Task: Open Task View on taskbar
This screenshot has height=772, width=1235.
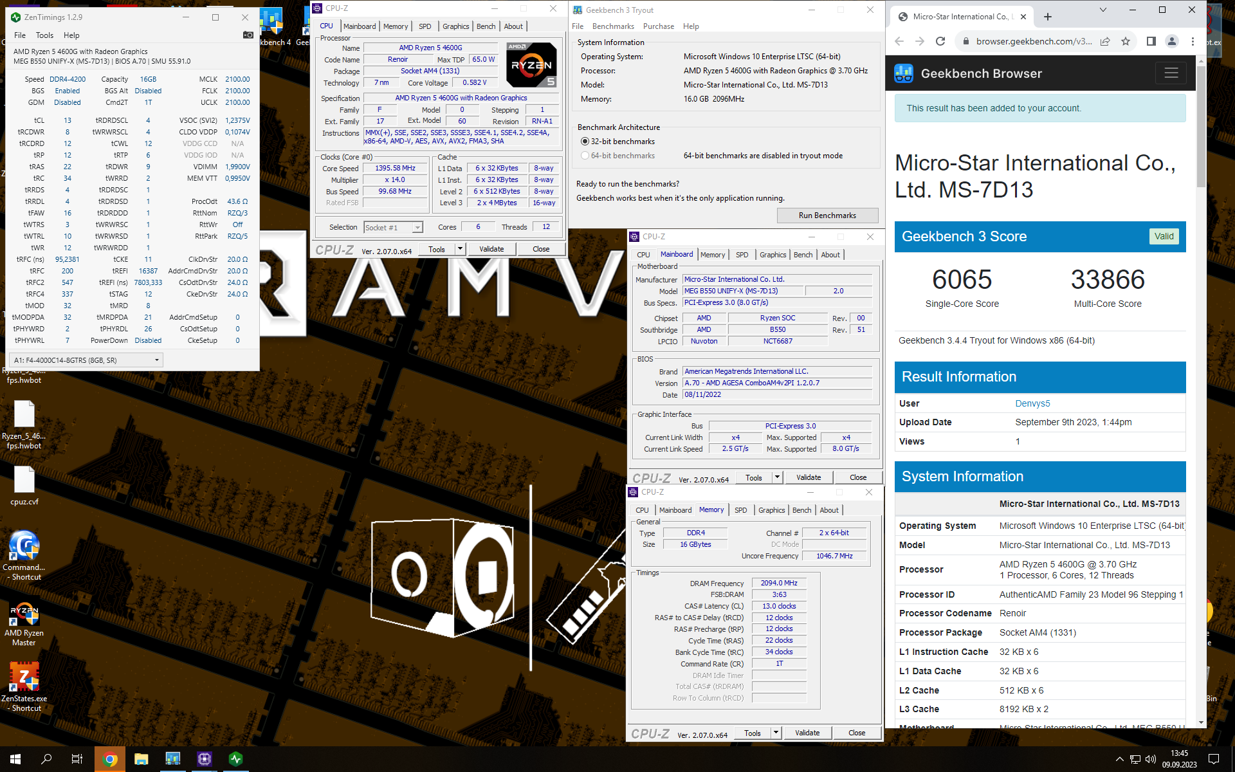Action: [x=77, y=759]
